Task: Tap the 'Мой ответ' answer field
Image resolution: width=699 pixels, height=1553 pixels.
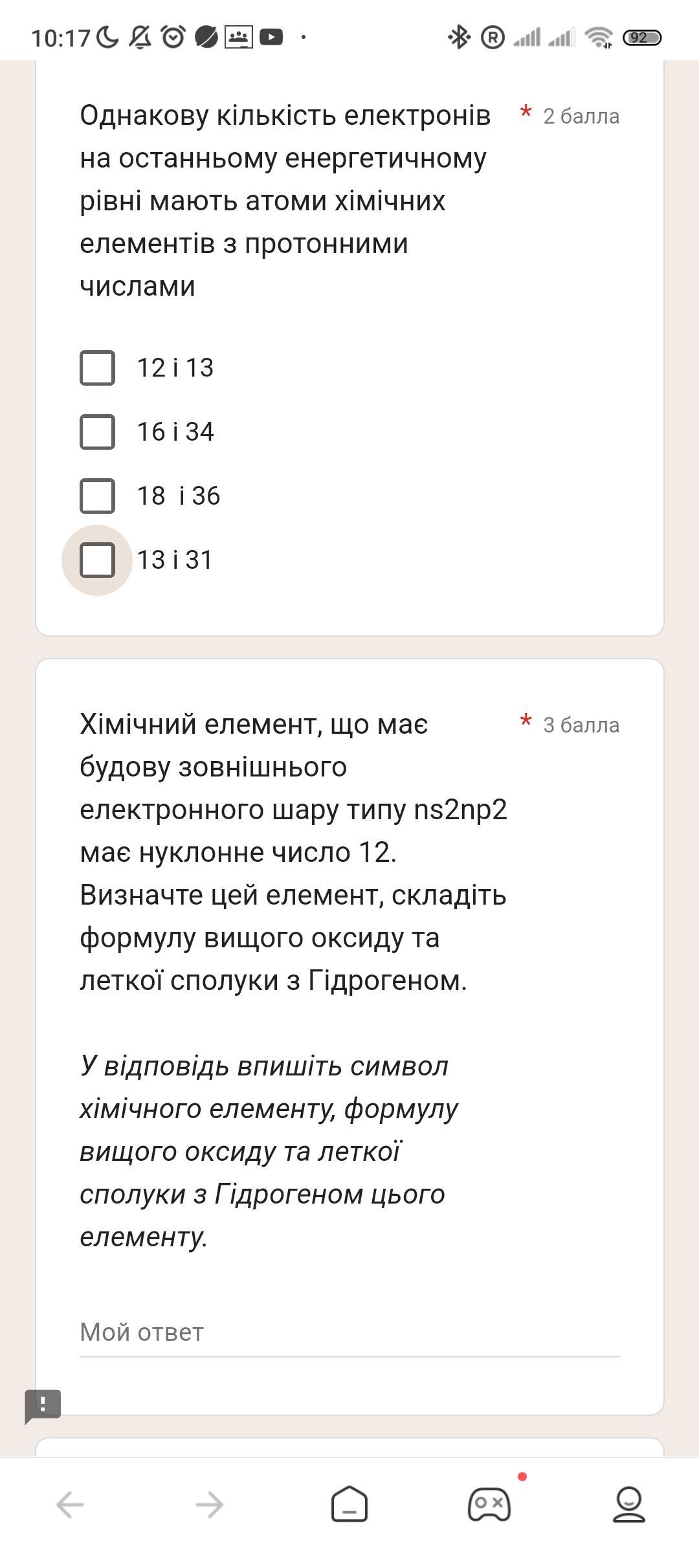Action: (x=349, y=1333)
